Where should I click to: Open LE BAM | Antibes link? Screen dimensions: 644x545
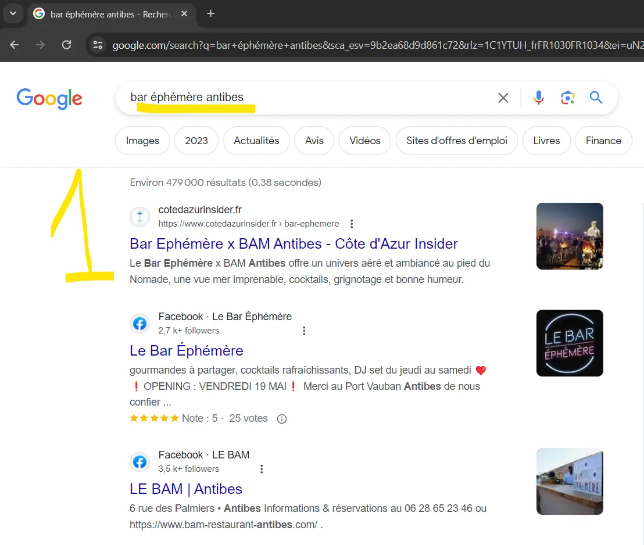[185, 489]
